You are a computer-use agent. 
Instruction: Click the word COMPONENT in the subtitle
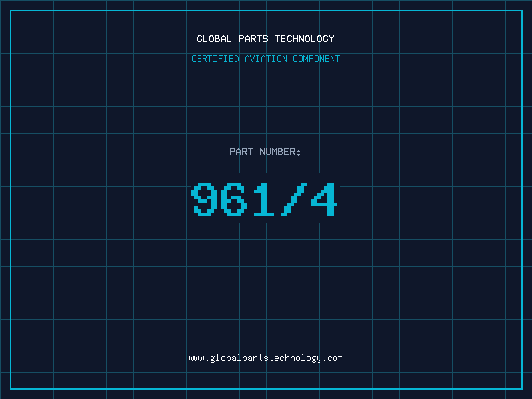point(317,59)
